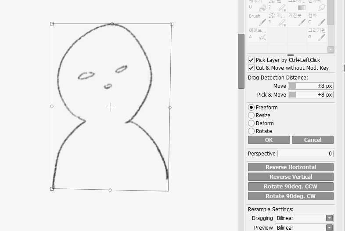
Task: Click the top-middle diamond transform handle
Action: [112, 24]
